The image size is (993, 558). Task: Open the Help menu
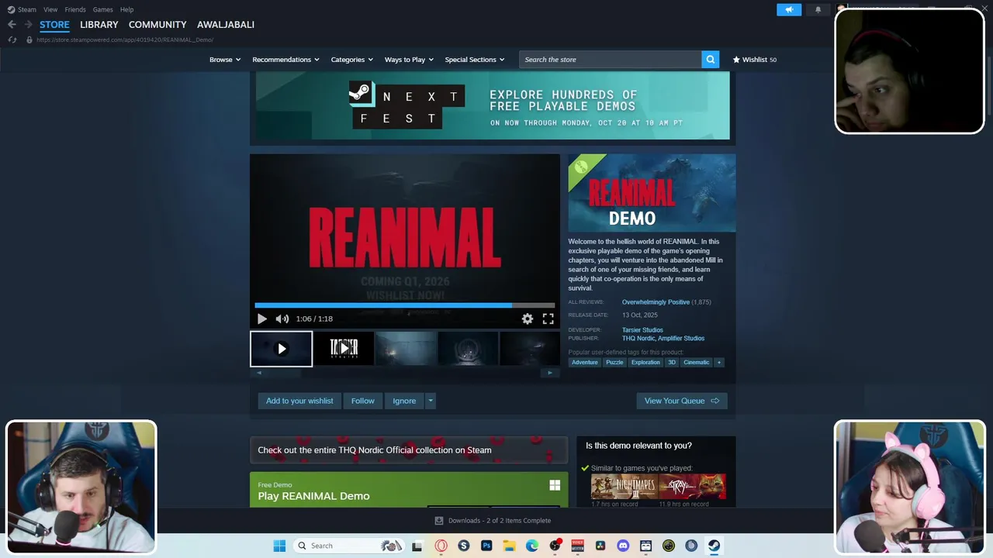tap(126, 9)
